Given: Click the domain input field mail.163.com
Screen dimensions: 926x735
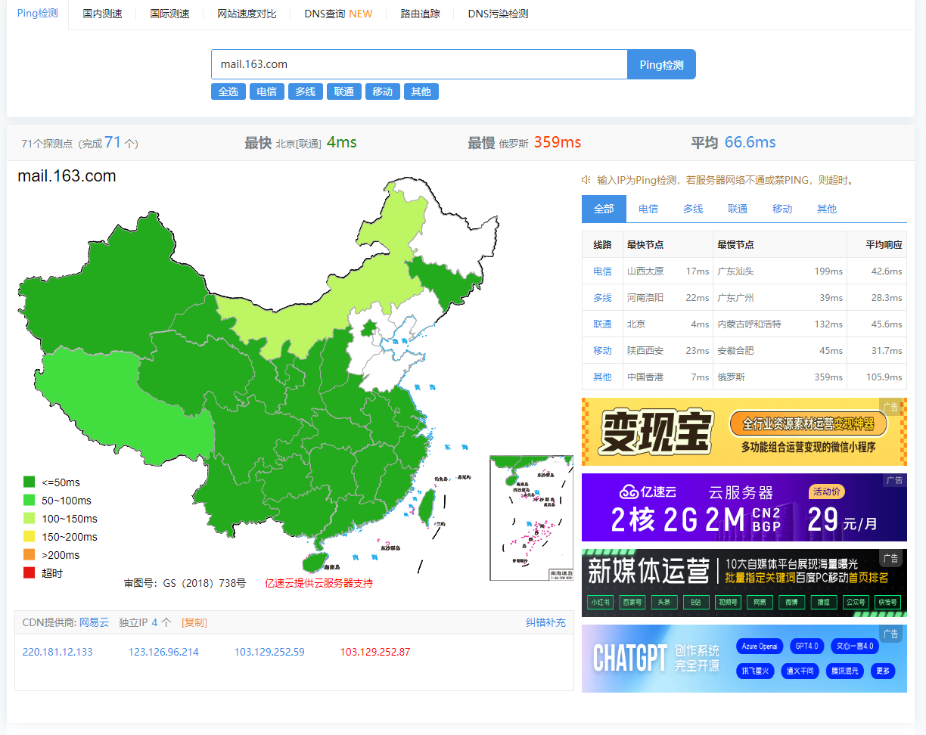Looking at the screenshot, I should pyautogui.click(x=419, y=64).
